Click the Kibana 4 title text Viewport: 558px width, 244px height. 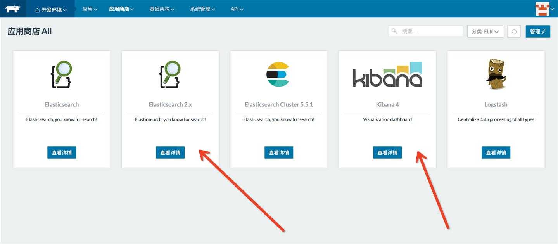click(x=387, y=104)
